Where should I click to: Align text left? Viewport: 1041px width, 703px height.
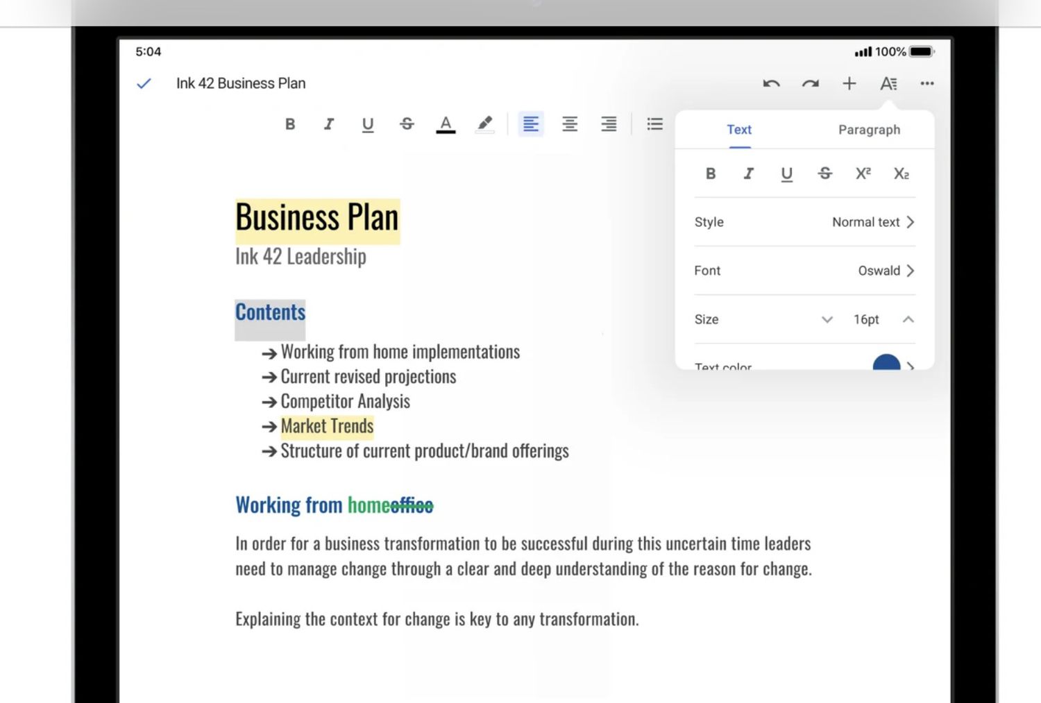point(531,124)
